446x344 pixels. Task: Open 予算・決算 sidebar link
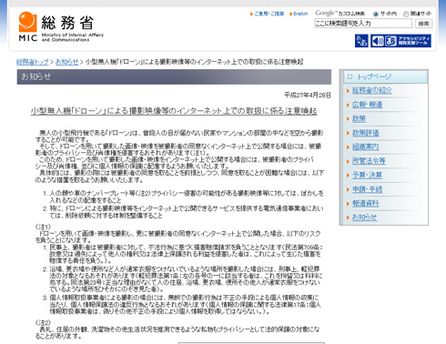(x=367, y=176)
